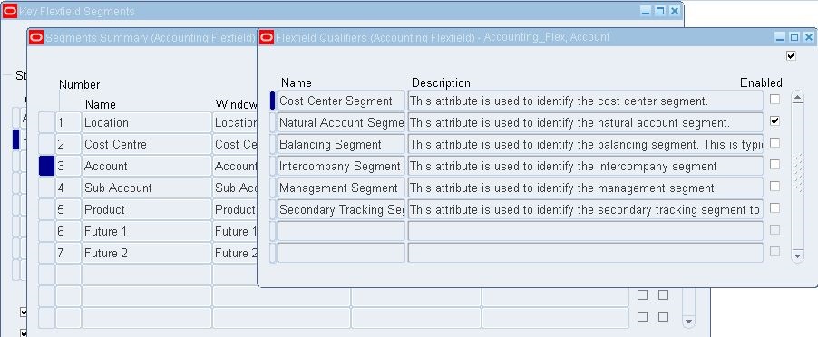The height and width of the screenshot is (337, 818).
Task: Maximize the Flexfield Qualifiers window
Action: click(794, 37)
